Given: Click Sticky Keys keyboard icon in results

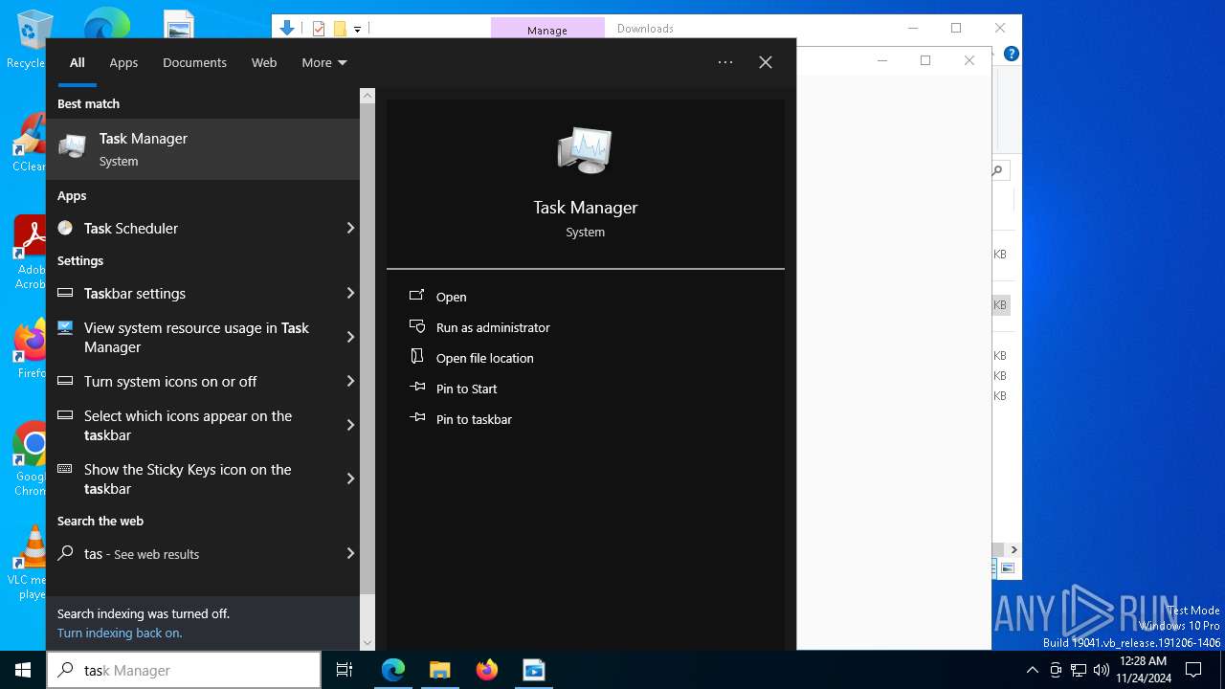Looking at the screenshot, I should 65,469.
